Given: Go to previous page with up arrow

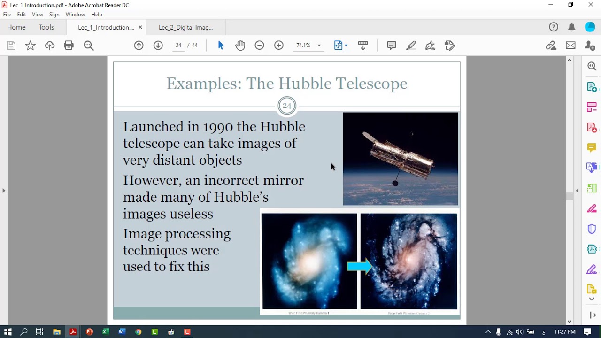Looking at the screenshot, I should pyautogui.click(x=139, y=46).
